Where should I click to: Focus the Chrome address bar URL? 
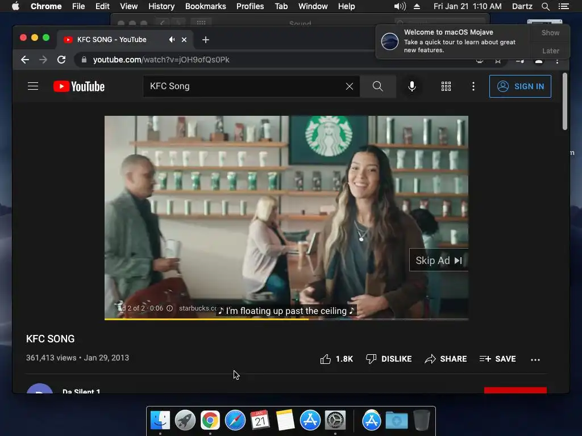[161, 60]
